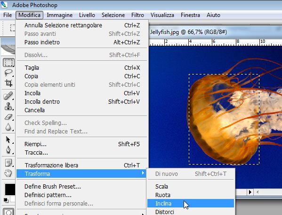Click the greyed Passo avanti entry
Screen dimensions: 282x215
82,33
